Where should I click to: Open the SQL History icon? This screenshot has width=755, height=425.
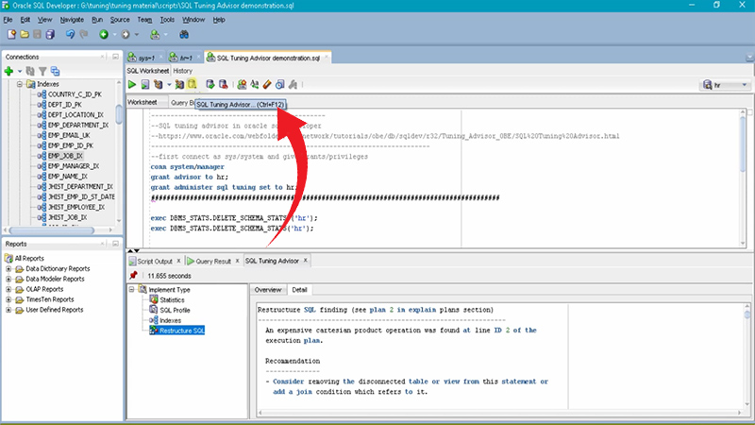(x=279, y=85)
